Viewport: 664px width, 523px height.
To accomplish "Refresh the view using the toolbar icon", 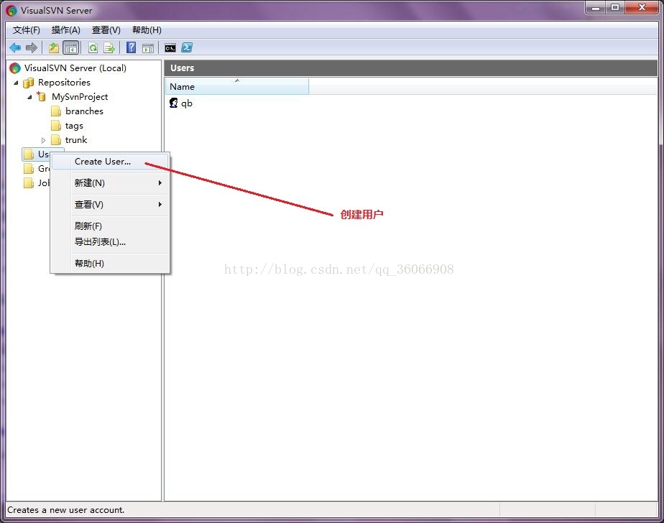I will tap(93, 48).
